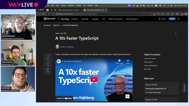This screenshot has height=106, width=189.
Task: Open the macOS Spotlight search icon
Action: 168,6
